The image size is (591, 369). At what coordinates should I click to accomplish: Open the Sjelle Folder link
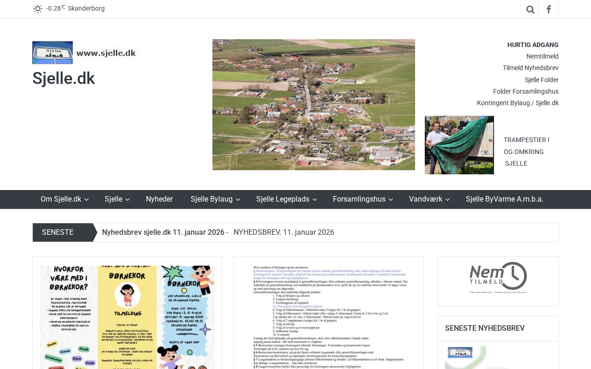point(542,80)
